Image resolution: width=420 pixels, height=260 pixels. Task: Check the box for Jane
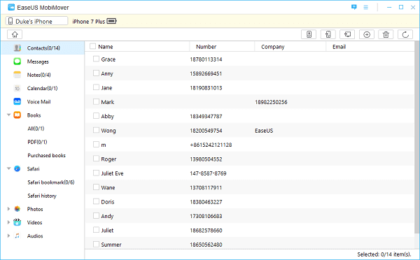coord(96,87)
